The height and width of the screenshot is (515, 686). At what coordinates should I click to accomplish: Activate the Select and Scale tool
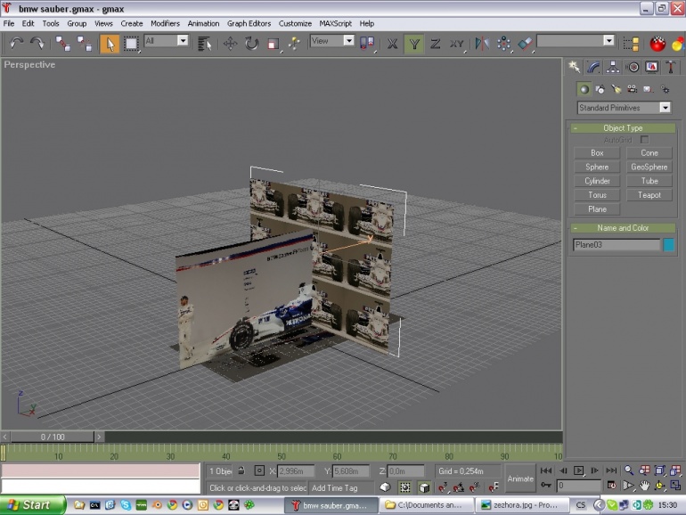(x=274, y=44)
